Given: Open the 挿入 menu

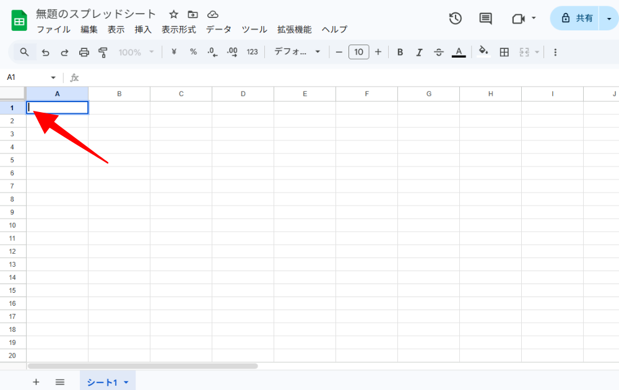Looking at the screenshot, I should point(143,30).
